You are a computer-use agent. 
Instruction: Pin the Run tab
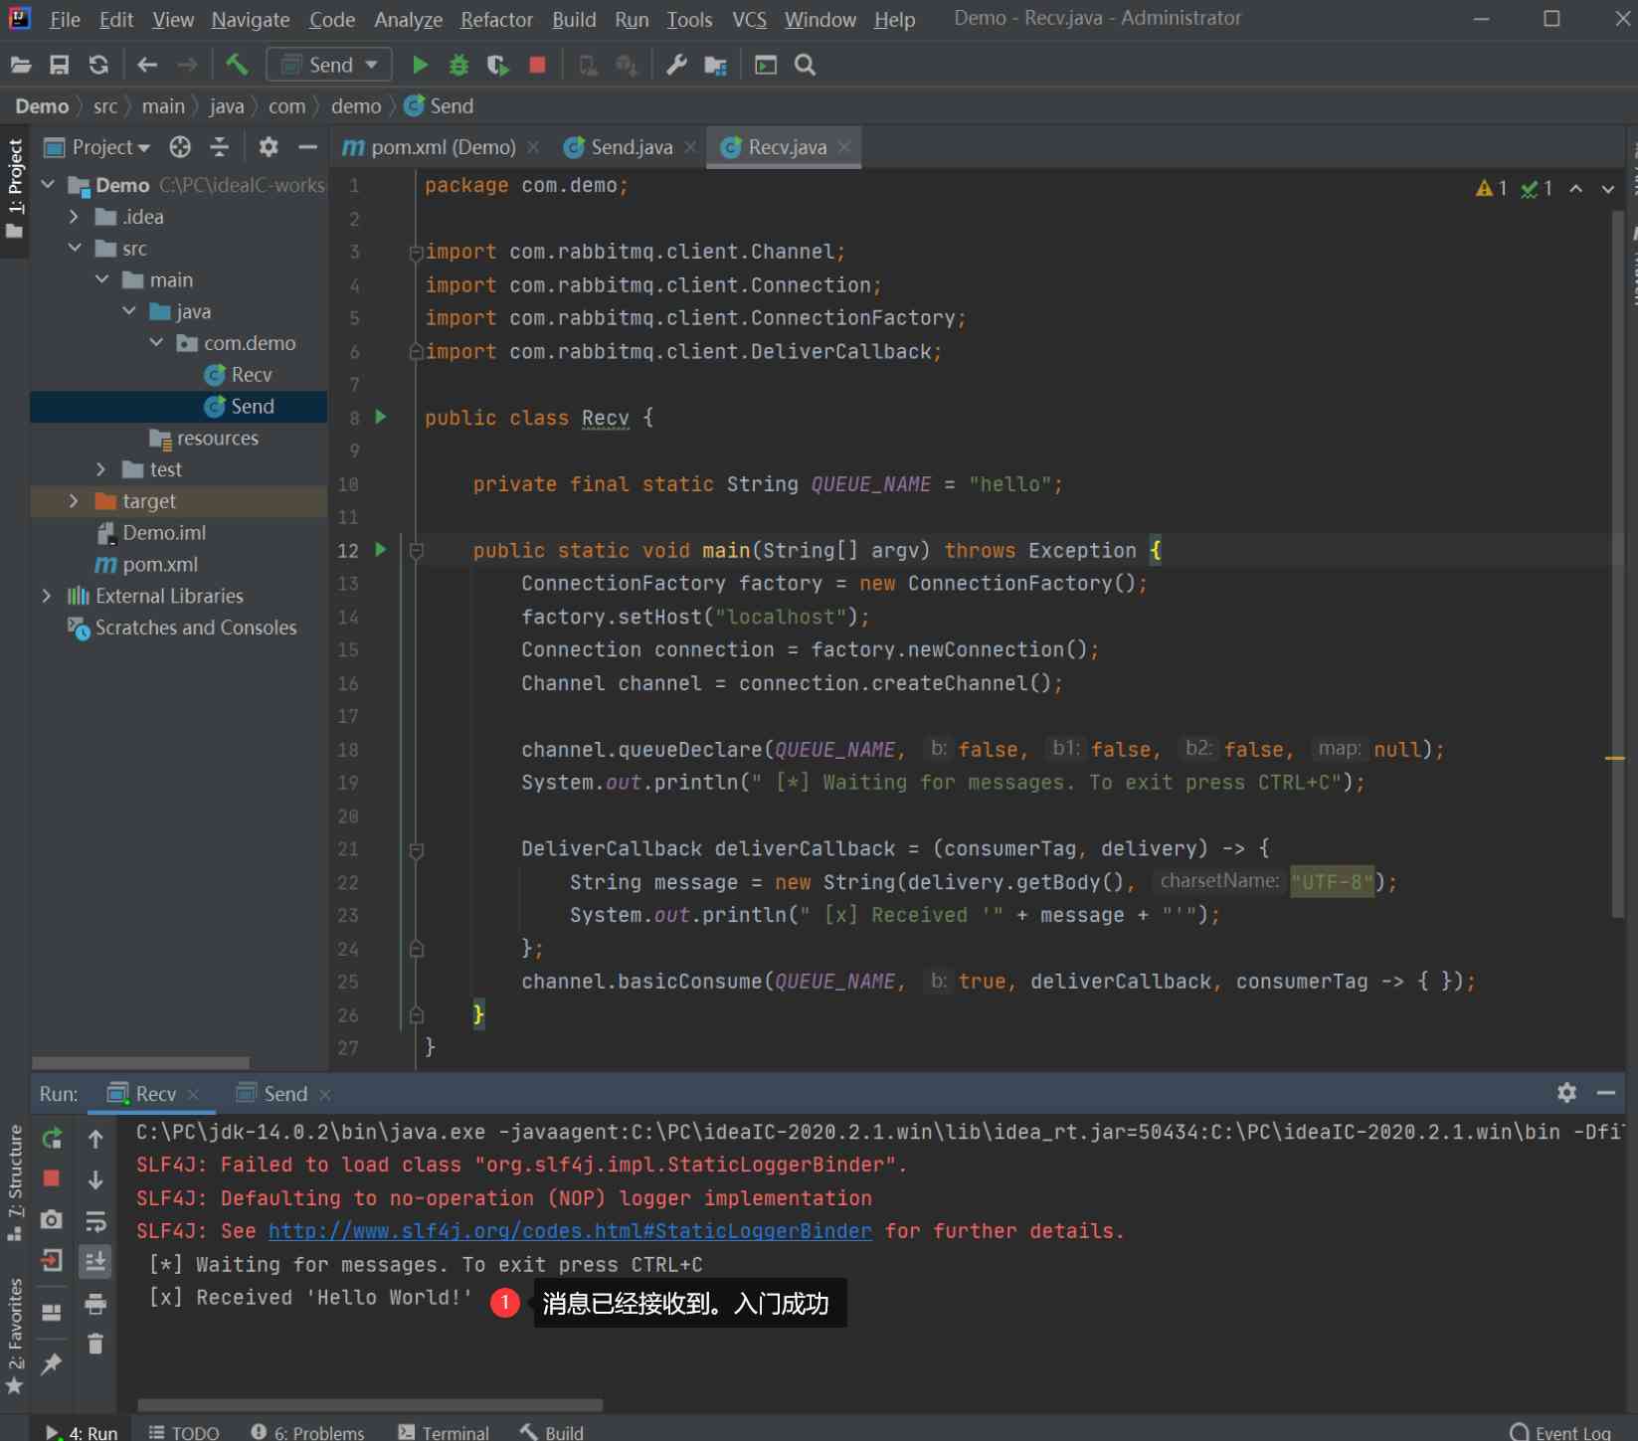click(52, 1363)
